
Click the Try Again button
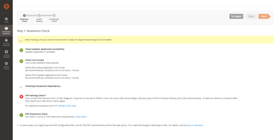pos(236,16)
